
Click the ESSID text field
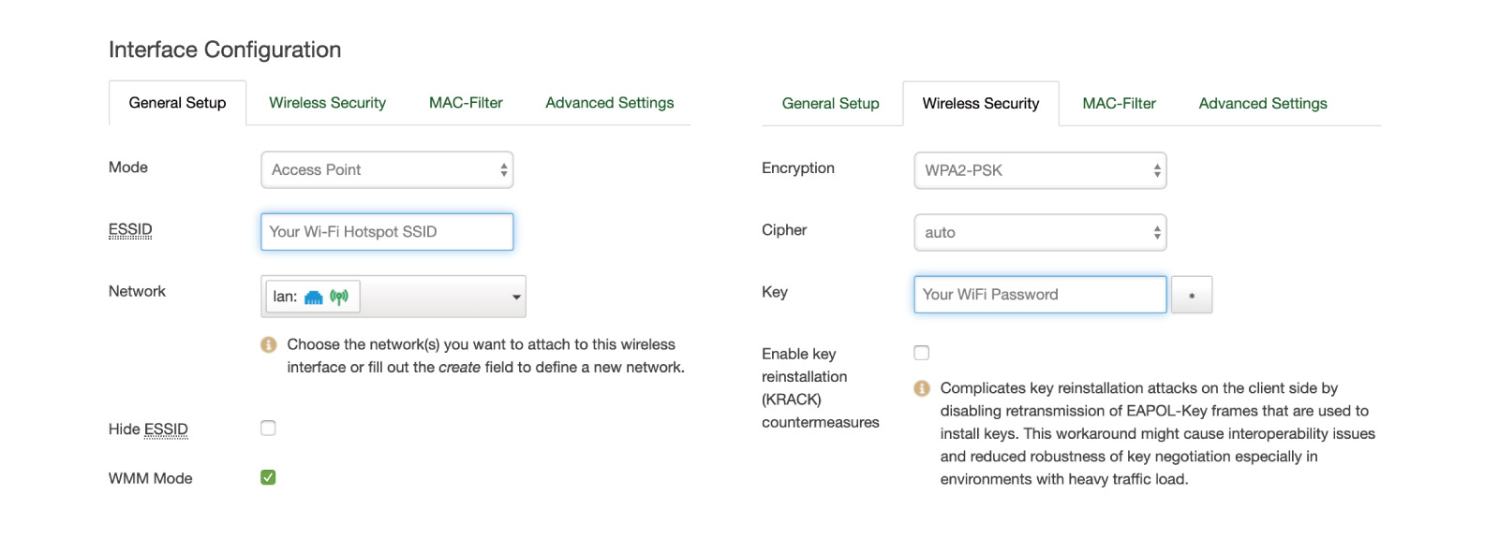pos(387,232)
